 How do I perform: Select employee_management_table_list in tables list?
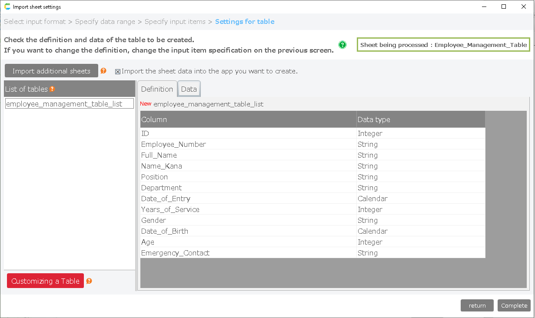coord(69,104)
